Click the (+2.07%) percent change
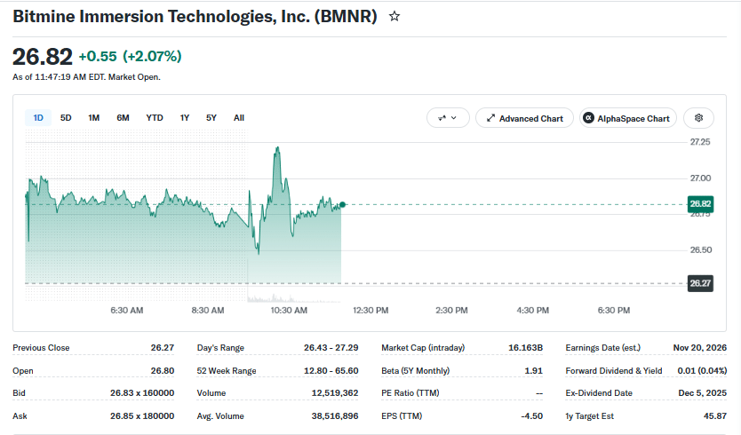The height and width of the screenshot is (435, 741). click(152, 56)
